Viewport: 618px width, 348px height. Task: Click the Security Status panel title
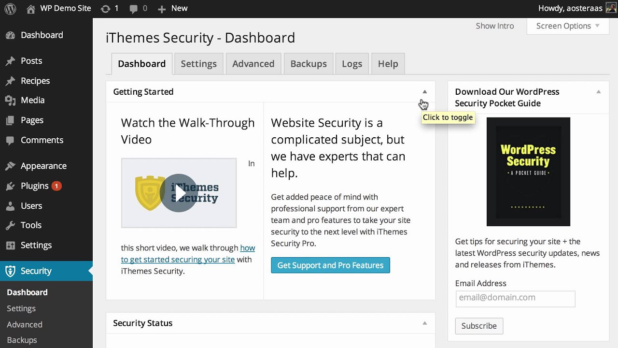click(x=143, y=323)
